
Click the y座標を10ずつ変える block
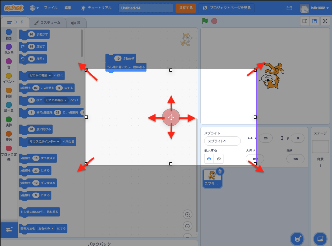[38, 183]
